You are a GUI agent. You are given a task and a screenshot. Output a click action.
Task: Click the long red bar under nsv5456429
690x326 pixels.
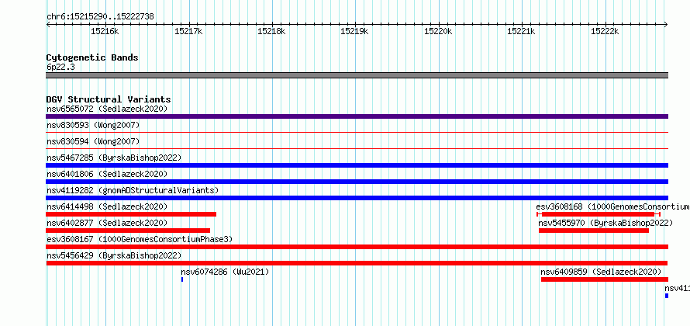pos(357,263)
